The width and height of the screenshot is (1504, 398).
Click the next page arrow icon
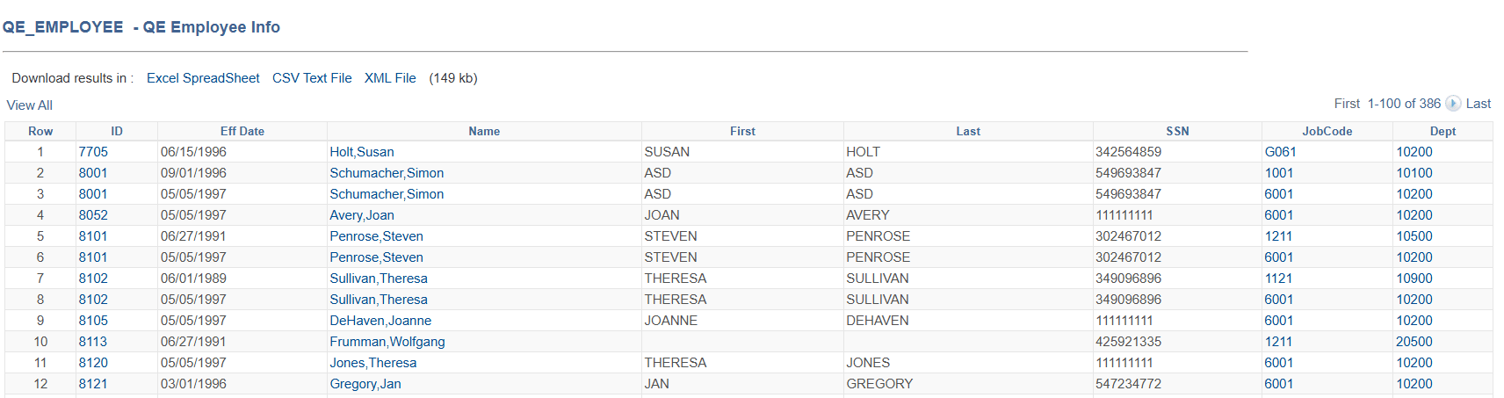[x=1453, y=104]
